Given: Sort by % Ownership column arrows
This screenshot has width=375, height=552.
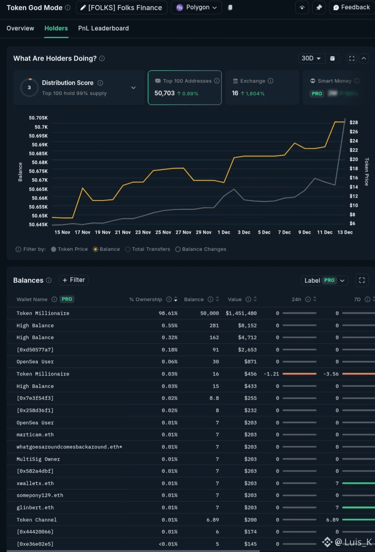Looking at the screenshot, I should pos(176,299).
